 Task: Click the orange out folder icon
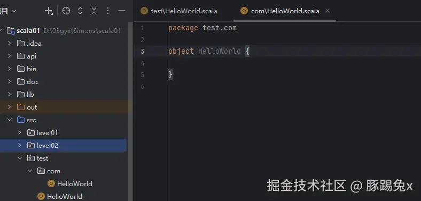tap(21, 107)
